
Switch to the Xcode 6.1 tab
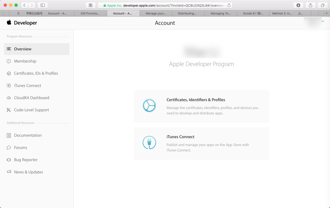pos(253,13)
